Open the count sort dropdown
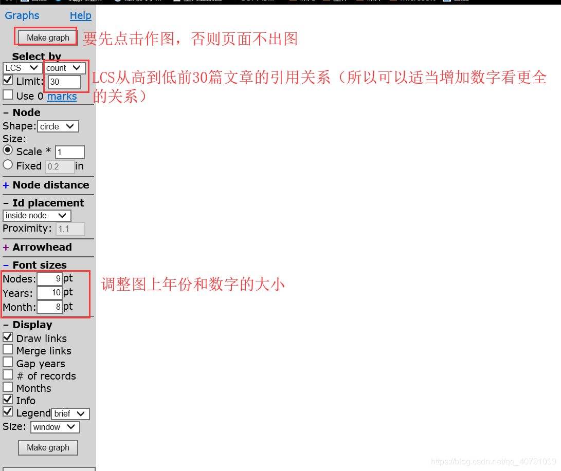Viewport: 561px width, 471px height. pyautogui.click(x=64, y=67)
